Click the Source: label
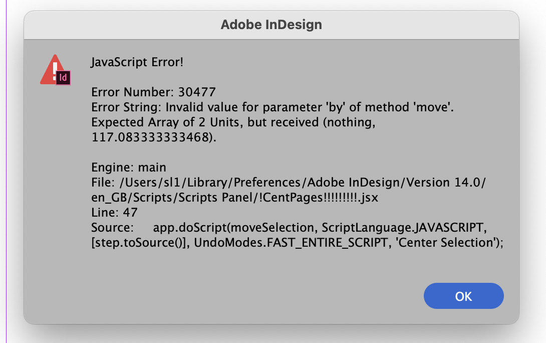Image resolution: width=546 pixels, height=343 pixels. click(x=113, y=227)
